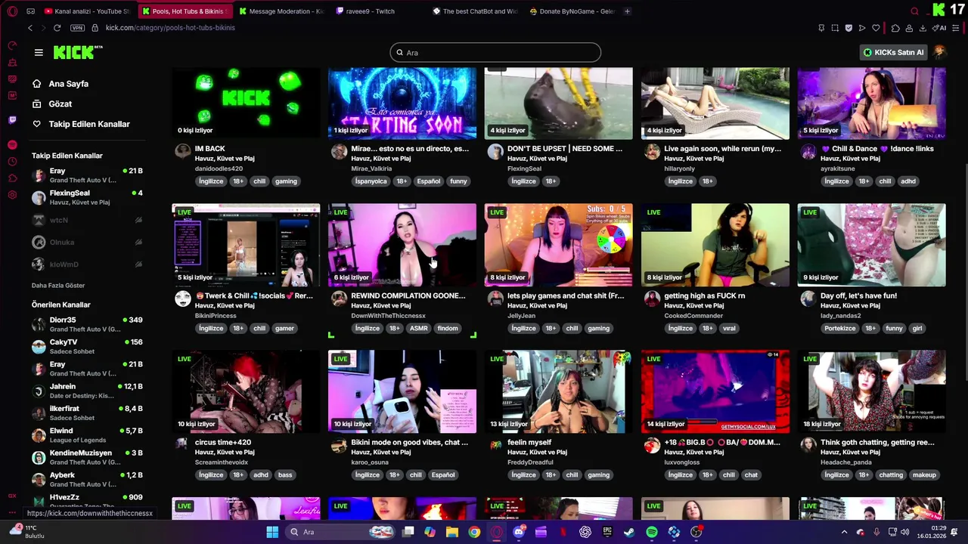Switch to the raveee9 Twitch tab
Viewport: 968px width, 544px height.
378,11
